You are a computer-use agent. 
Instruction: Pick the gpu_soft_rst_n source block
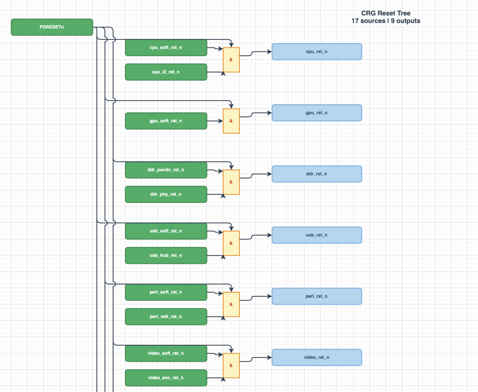tap(166, 121)
